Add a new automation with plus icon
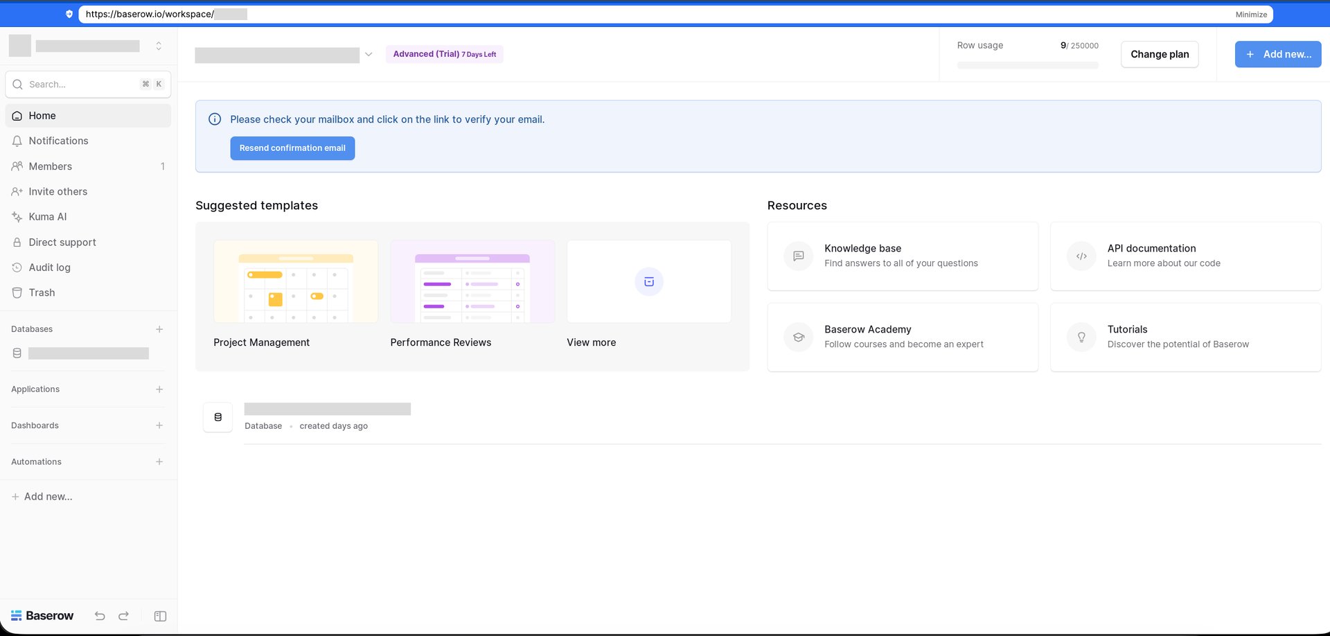Image resolution: width=1330 pixels, height=636 pixels. click(x=159, y=461)
